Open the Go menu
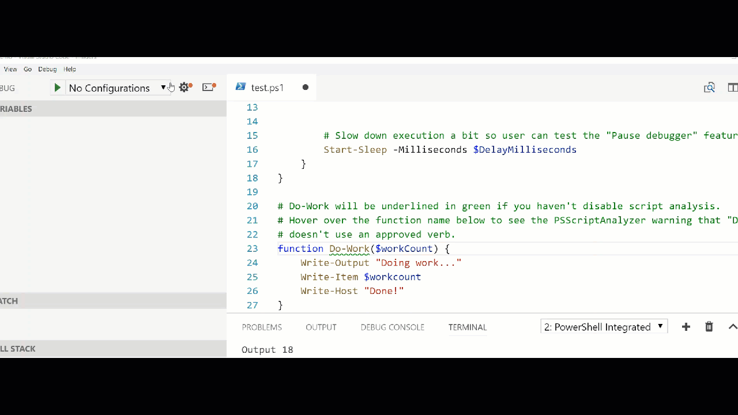Viewport: 738px width, 415px height. (x=28, y=69)
